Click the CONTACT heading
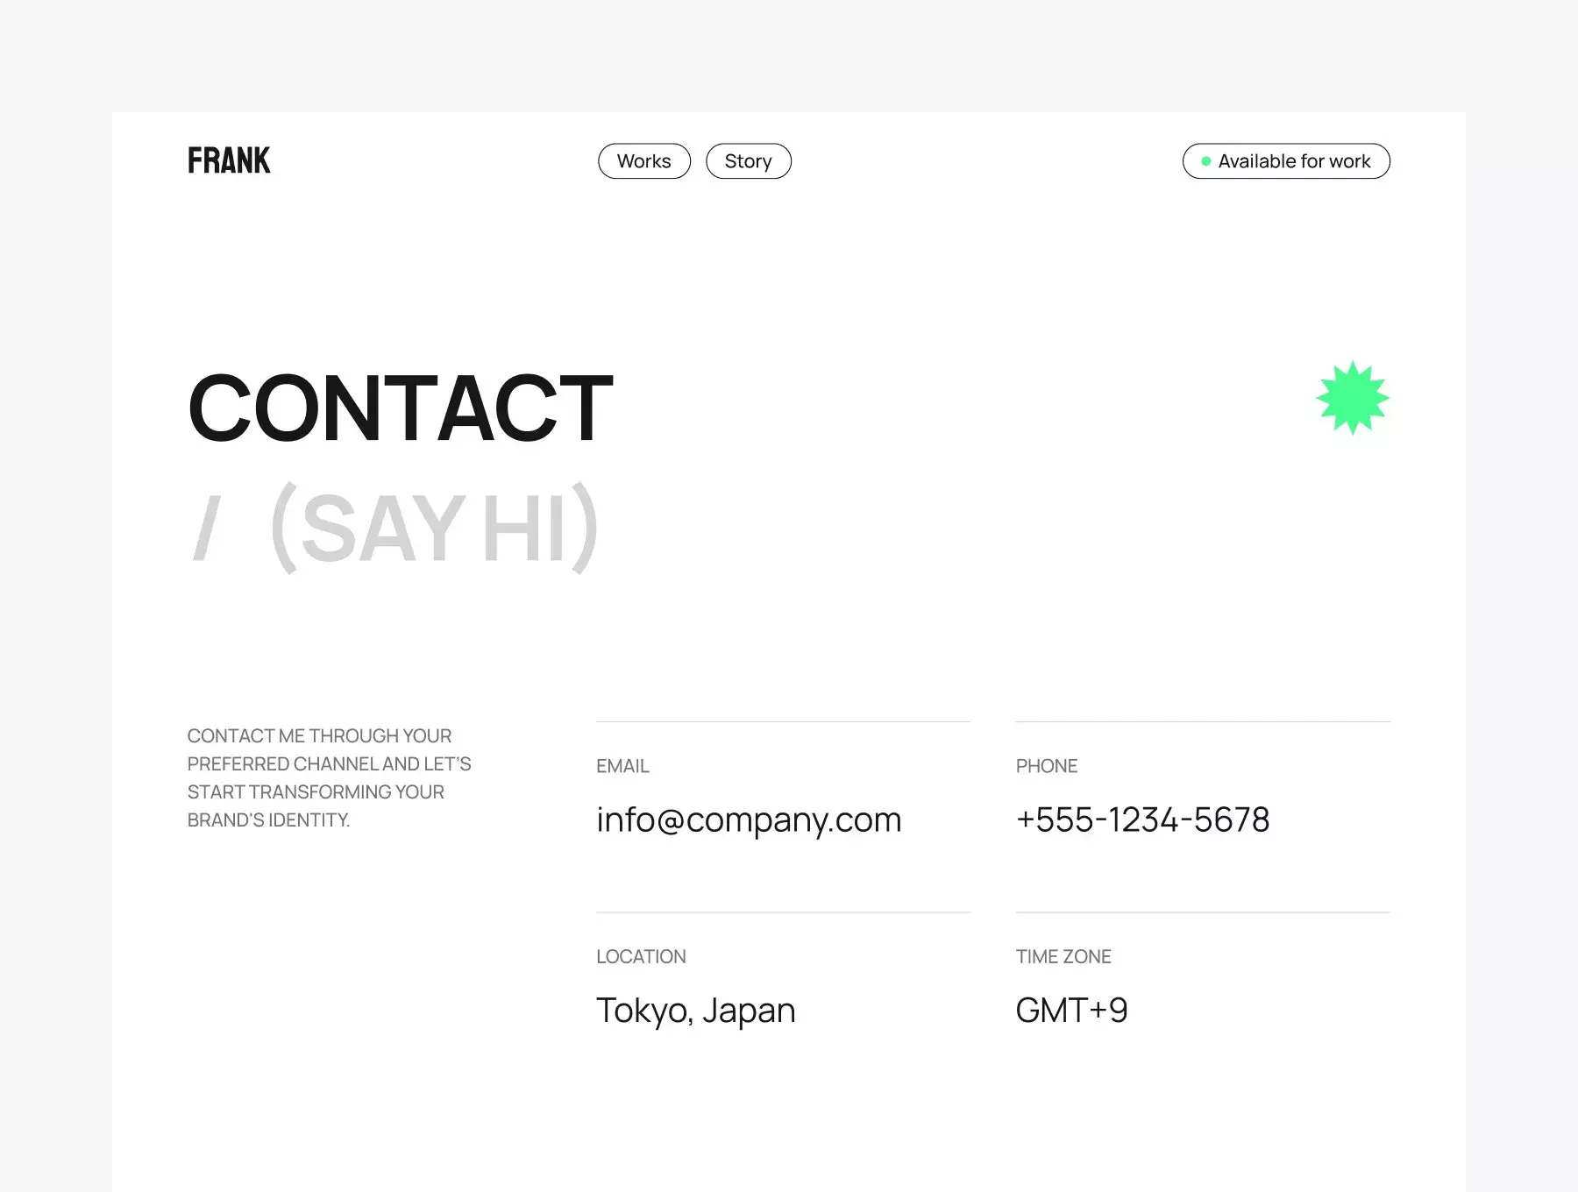The image size is (1578, 1192). click(401, 408)
